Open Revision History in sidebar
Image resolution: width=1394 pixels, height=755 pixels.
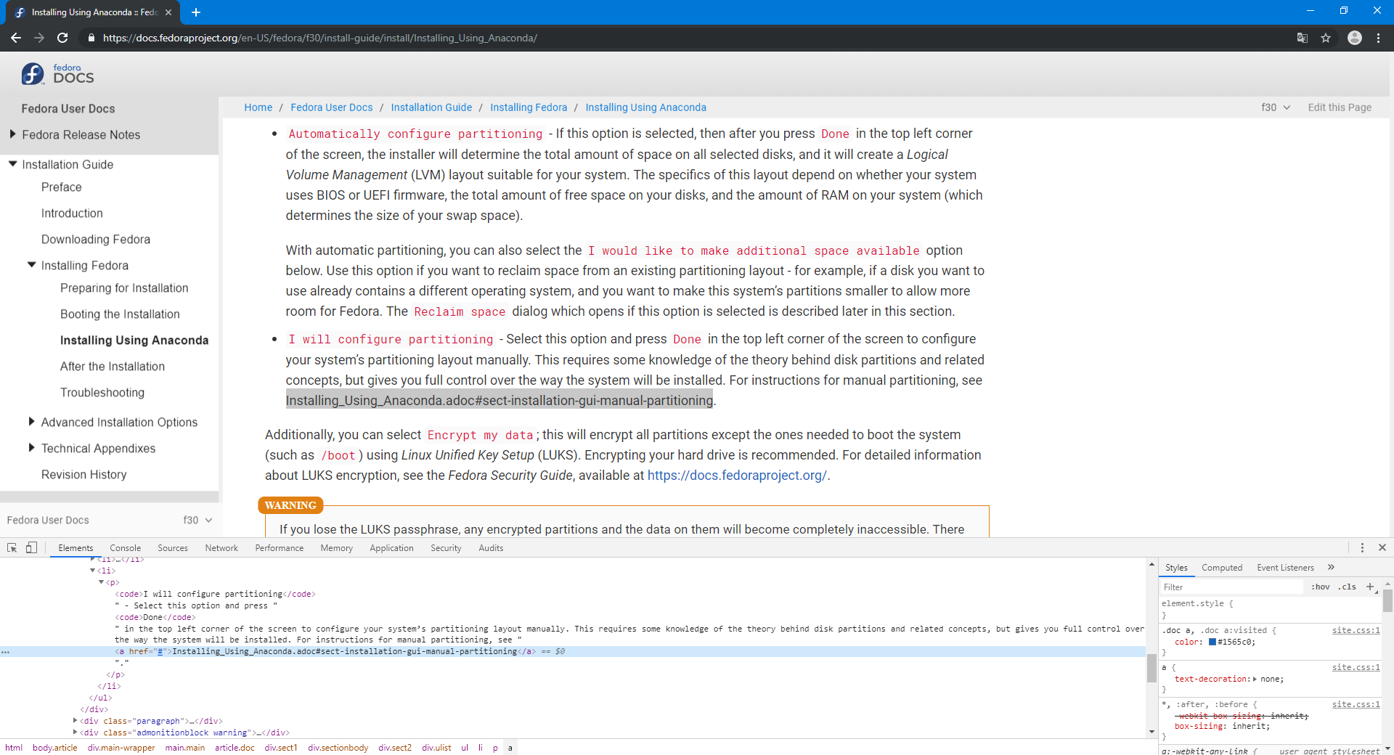pos(84,475)
